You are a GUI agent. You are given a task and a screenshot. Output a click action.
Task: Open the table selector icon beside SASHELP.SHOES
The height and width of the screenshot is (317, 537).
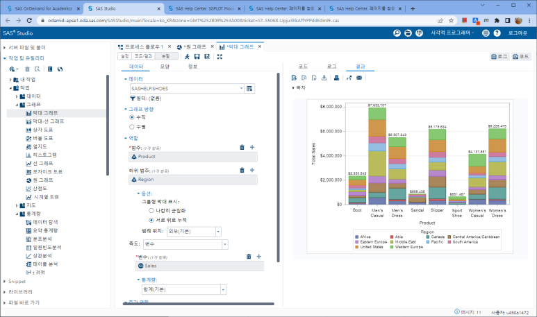[x=249, y=89]
